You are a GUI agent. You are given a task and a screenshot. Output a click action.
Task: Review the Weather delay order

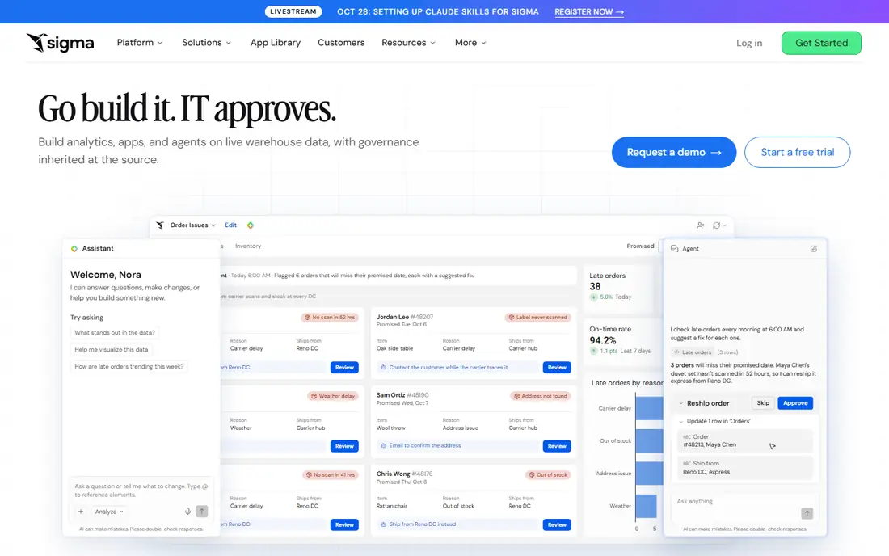point(344,446)
